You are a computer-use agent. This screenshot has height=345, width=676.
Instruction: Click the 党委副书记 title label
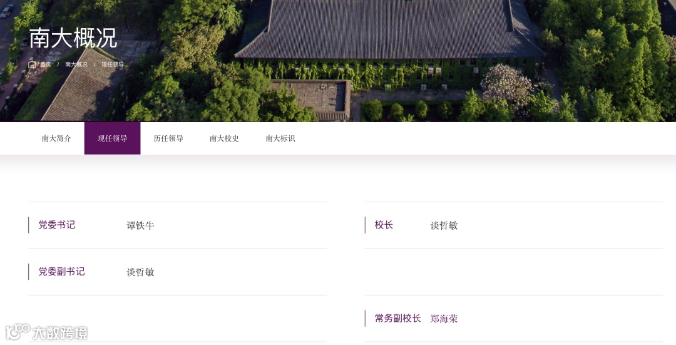tap(61, 271)
